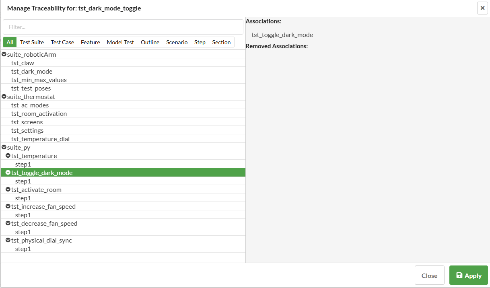The width and height of the screenshot is (490, 288).
Task: Focus the Filter text field
Action: pyautogui.click(x=123, y=27)
